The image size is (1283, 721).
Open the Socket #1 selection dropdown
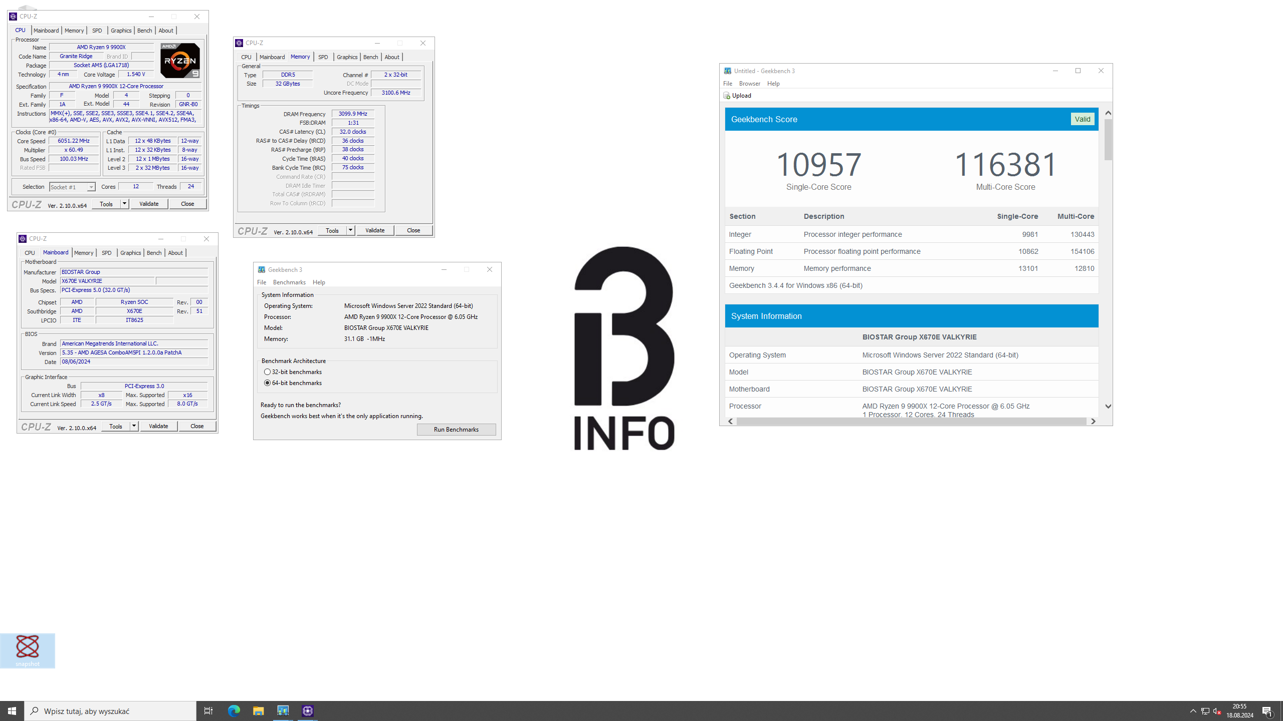[72, 187]
